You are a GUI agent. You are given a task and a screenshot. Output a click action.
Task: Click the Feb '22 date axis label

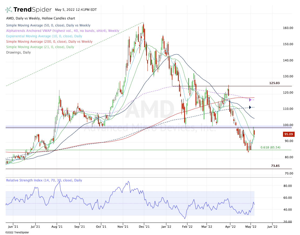187,227
